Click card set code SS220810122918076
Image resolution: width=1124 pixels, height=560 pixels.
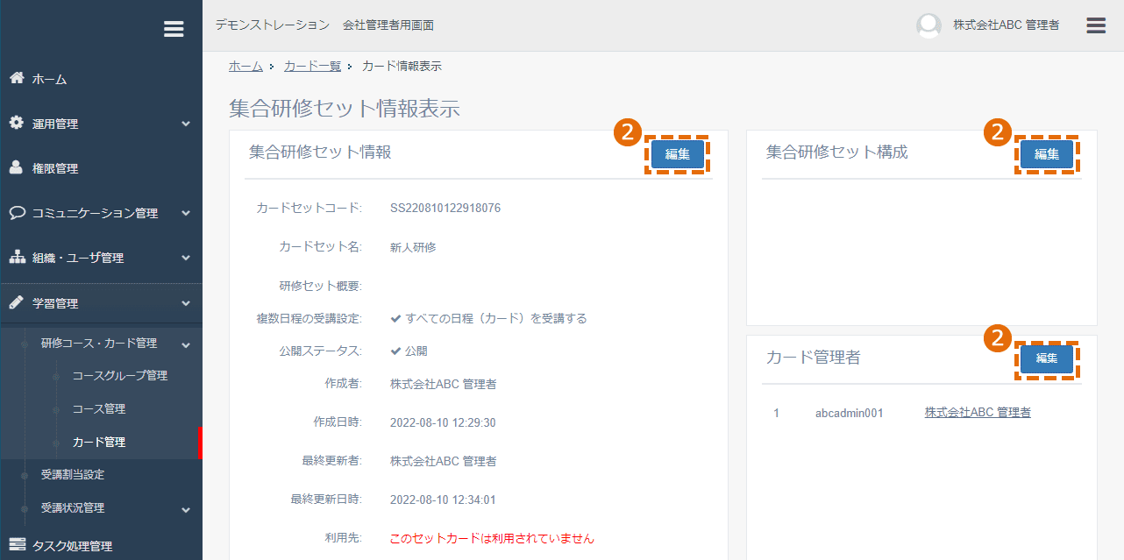click(x=445, y=209)
